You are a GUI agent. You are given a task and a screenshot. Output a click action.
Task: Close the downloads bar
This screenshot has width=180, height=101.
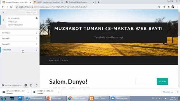click(177, 92)
